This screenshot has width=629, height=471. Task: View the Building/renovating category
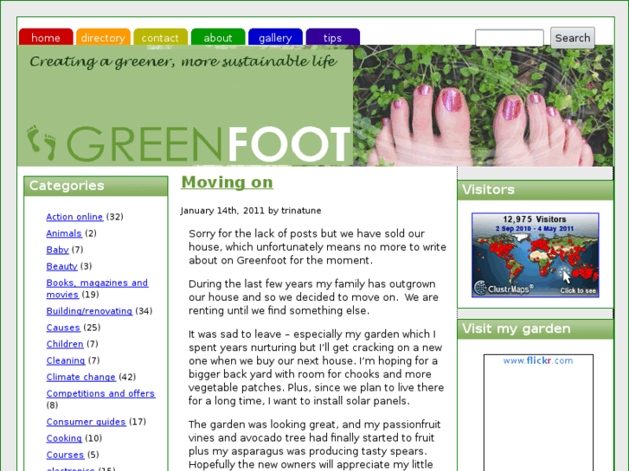point(89,310)
